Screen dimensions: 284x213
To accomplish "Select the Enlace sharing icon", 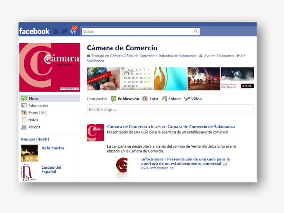I will pyautogui.click(x=164, y=99).
